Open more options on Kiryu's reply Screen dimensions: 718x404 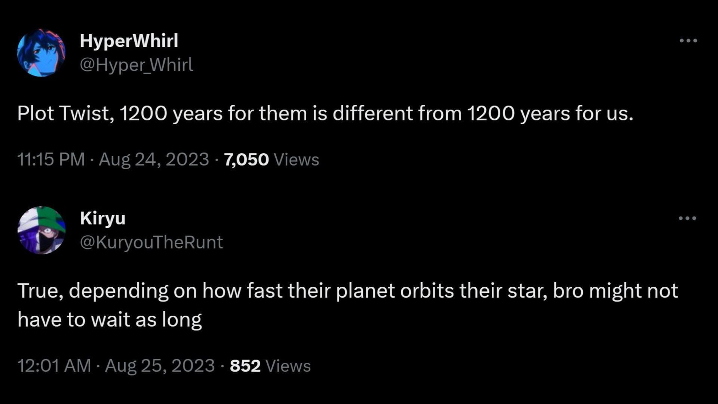(x=687, y=218)
